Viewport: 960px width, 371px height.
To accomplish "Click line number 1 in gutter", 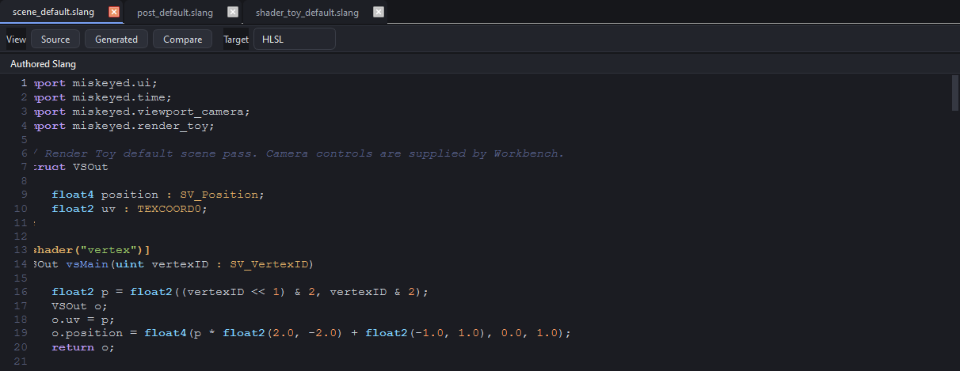I will coord(24,83).
